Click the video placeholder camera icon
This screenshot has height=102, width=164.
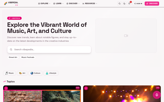click(x=126, y=36)
